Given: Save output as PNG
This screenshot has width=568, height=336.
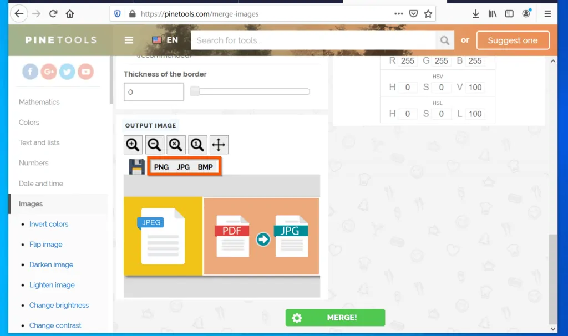Looking at the screenshot, I should (161, 167).
